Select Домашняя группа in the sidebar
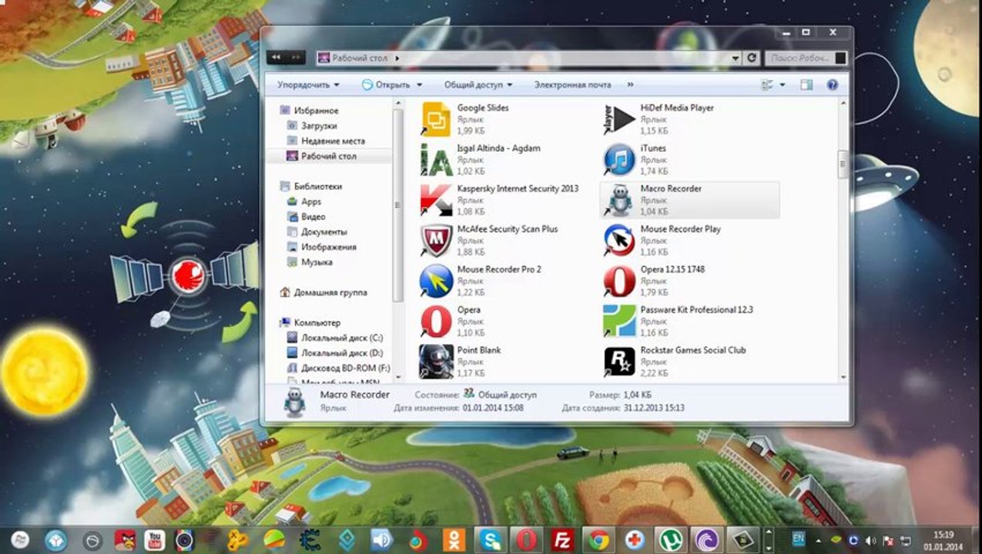This screenshot has height=554, width=982. 323,292
